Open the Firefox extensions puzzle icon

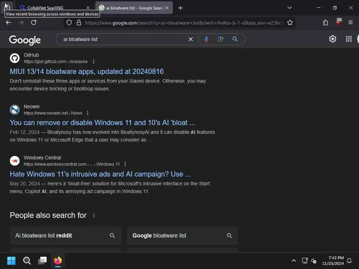pyautogui.click(x=325, y=22)
